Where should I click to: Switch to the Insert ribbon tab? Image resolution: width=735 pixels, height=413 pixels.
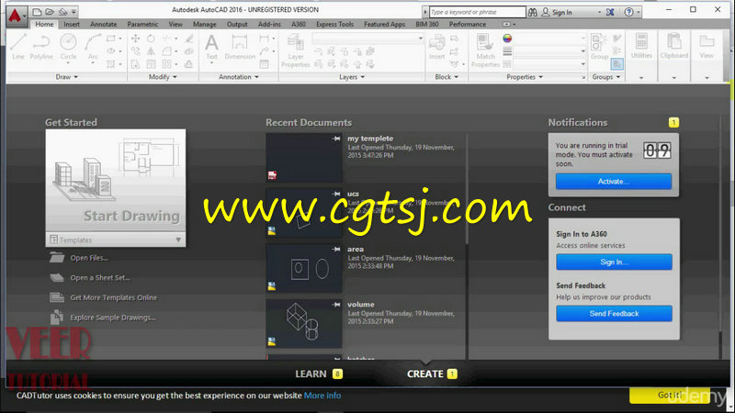[x=72, y=24]
